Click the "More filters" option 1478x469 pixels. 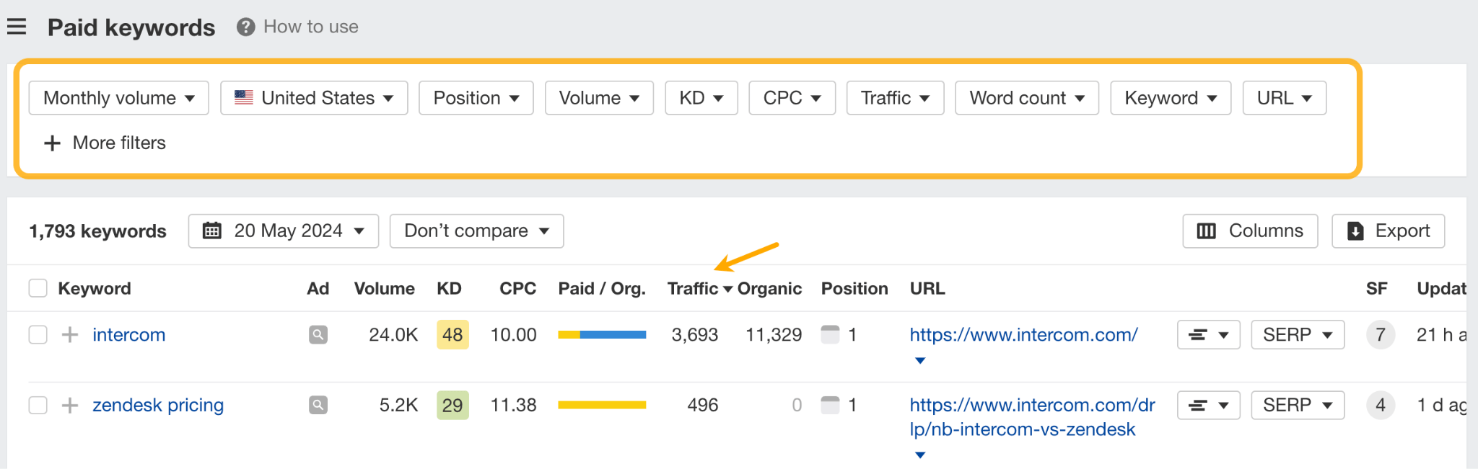point(105,143)
